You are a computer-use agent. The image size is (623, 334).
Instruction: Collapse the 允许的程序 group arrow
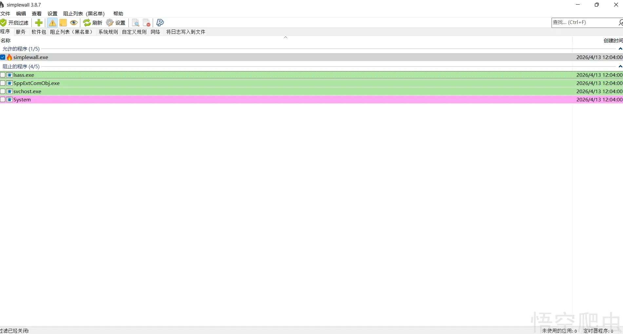coord(620,49)
